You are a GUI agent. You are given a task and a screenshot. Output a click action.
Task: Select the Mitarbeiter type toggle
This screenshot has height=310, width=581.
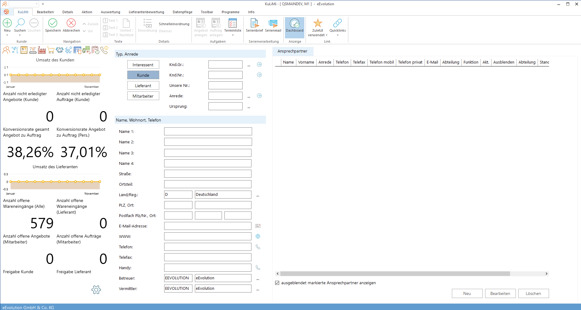pos(143,96)
